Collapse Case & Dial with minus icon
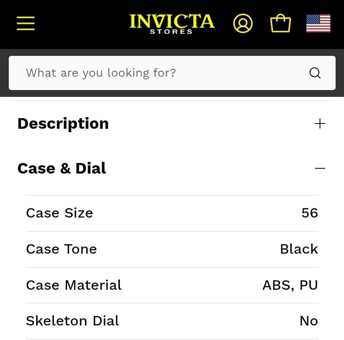Viewport: 344px width, 340px height. click(320, 168)
